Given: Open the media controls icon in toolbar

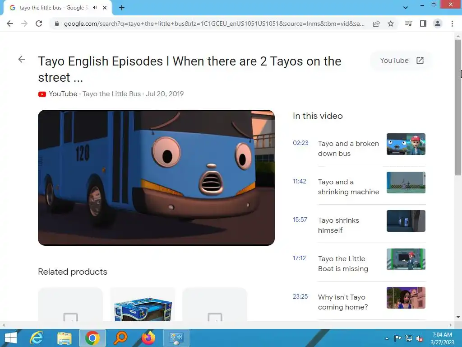Looking at the screenshot, I should (x=408, y=23).
